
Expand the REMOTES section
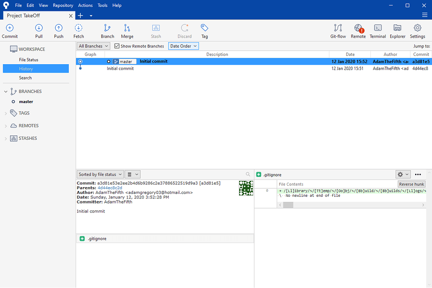tap(6, 126)
